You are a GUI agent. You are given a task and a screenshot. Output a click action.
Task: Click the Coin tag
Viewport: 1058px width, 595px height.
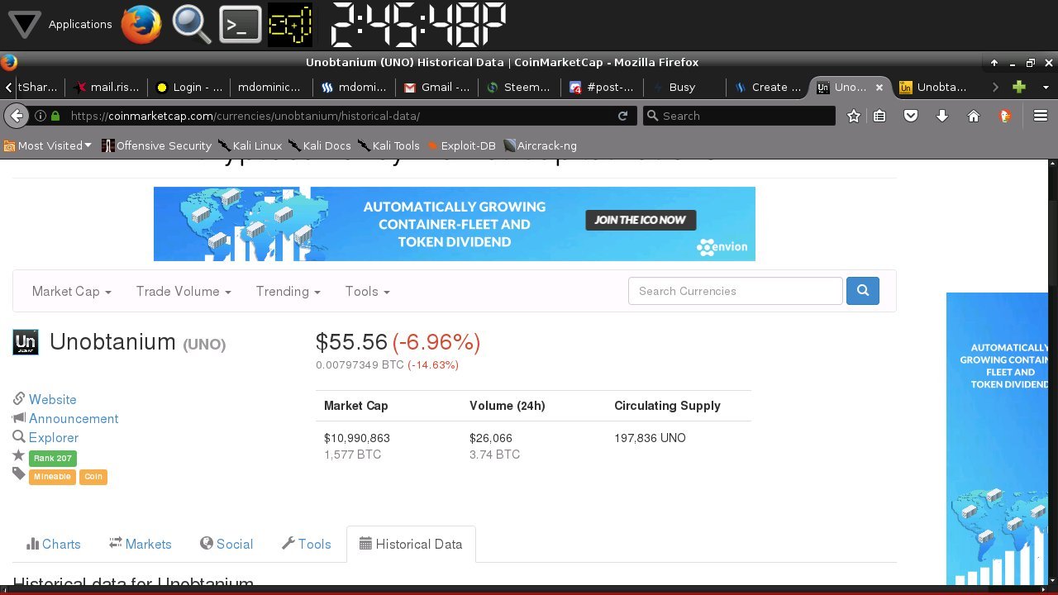point(93,477)
